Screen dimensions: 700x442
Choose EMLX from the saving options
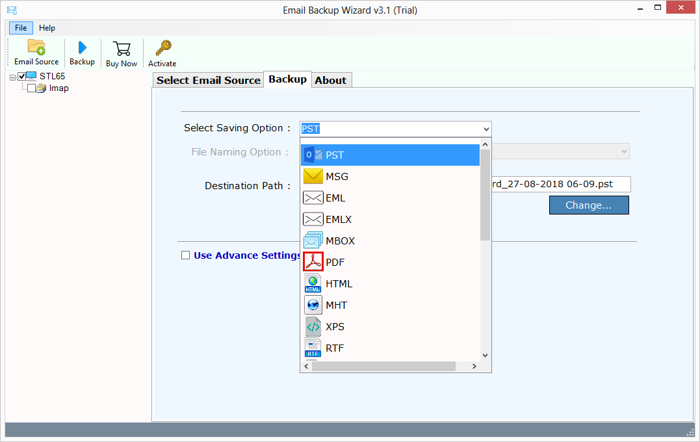[x=390, y=219]
